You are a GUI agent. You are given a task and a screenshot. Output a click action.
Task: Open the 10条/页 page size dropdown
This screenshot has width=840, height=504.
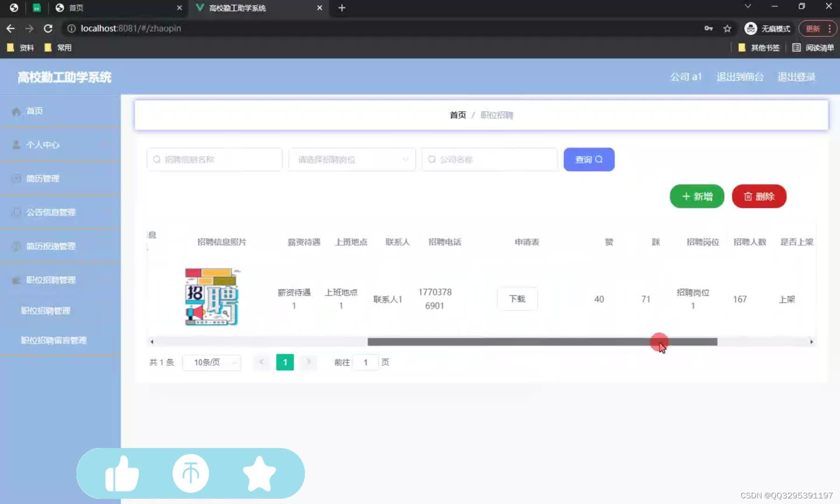click(x=211, y=362)
